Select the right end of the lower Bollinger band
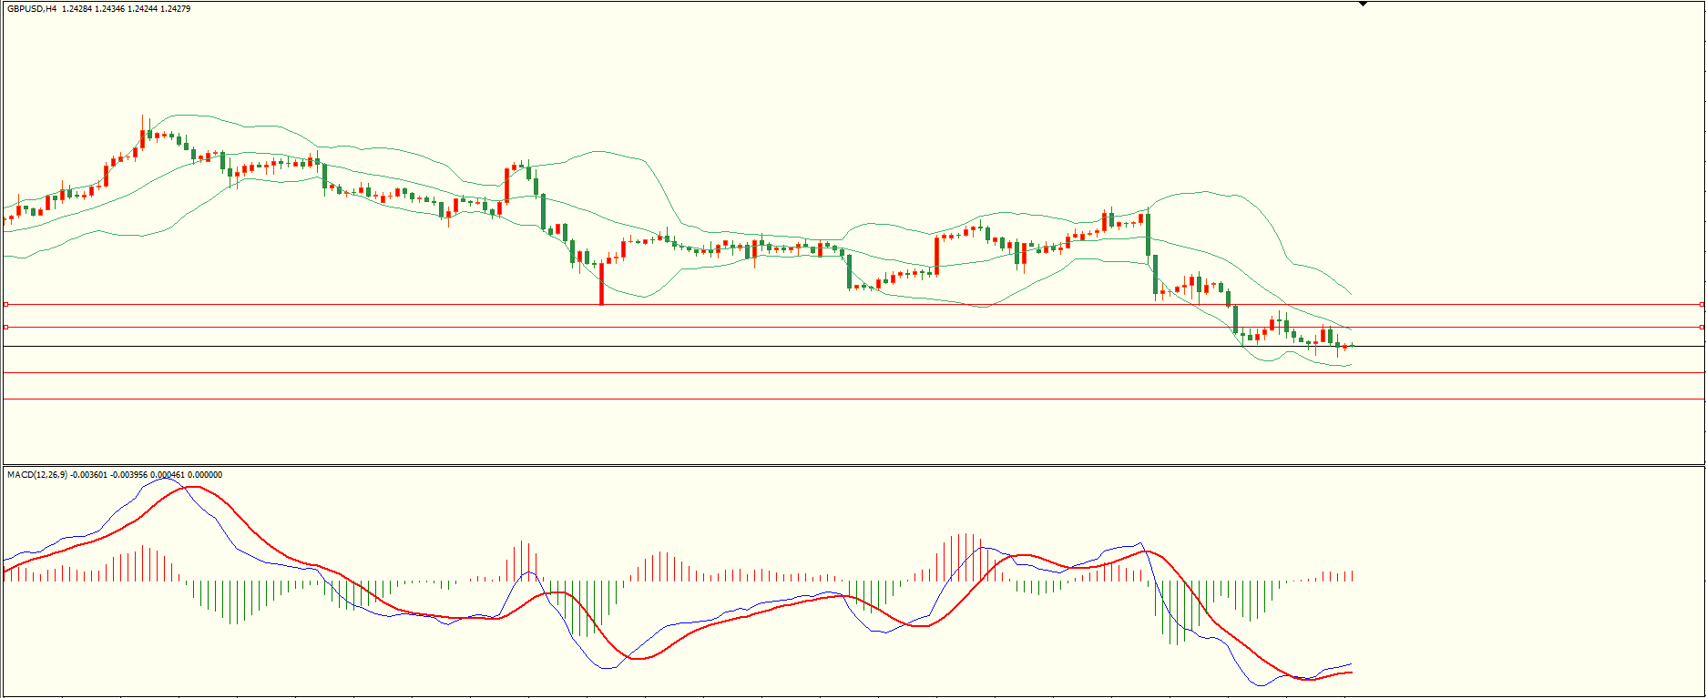Screen dimensions: 1706x698 tap(1351, 365)
